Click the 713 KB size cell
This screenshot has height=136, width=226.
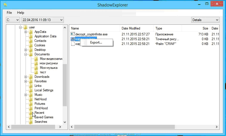click(x=203, y=34)
